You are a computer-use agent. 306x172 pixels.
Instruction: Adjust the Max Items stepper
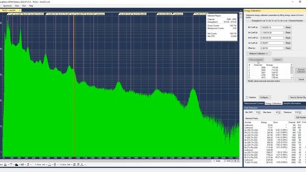[279, 112]
